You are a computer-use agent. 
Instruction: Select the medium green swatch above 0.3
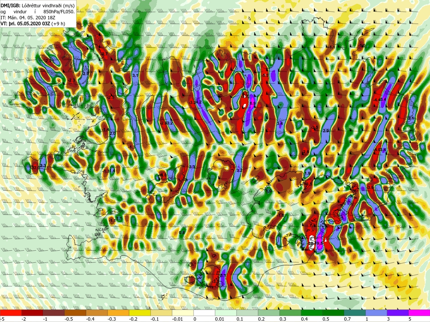coord(290,313)
